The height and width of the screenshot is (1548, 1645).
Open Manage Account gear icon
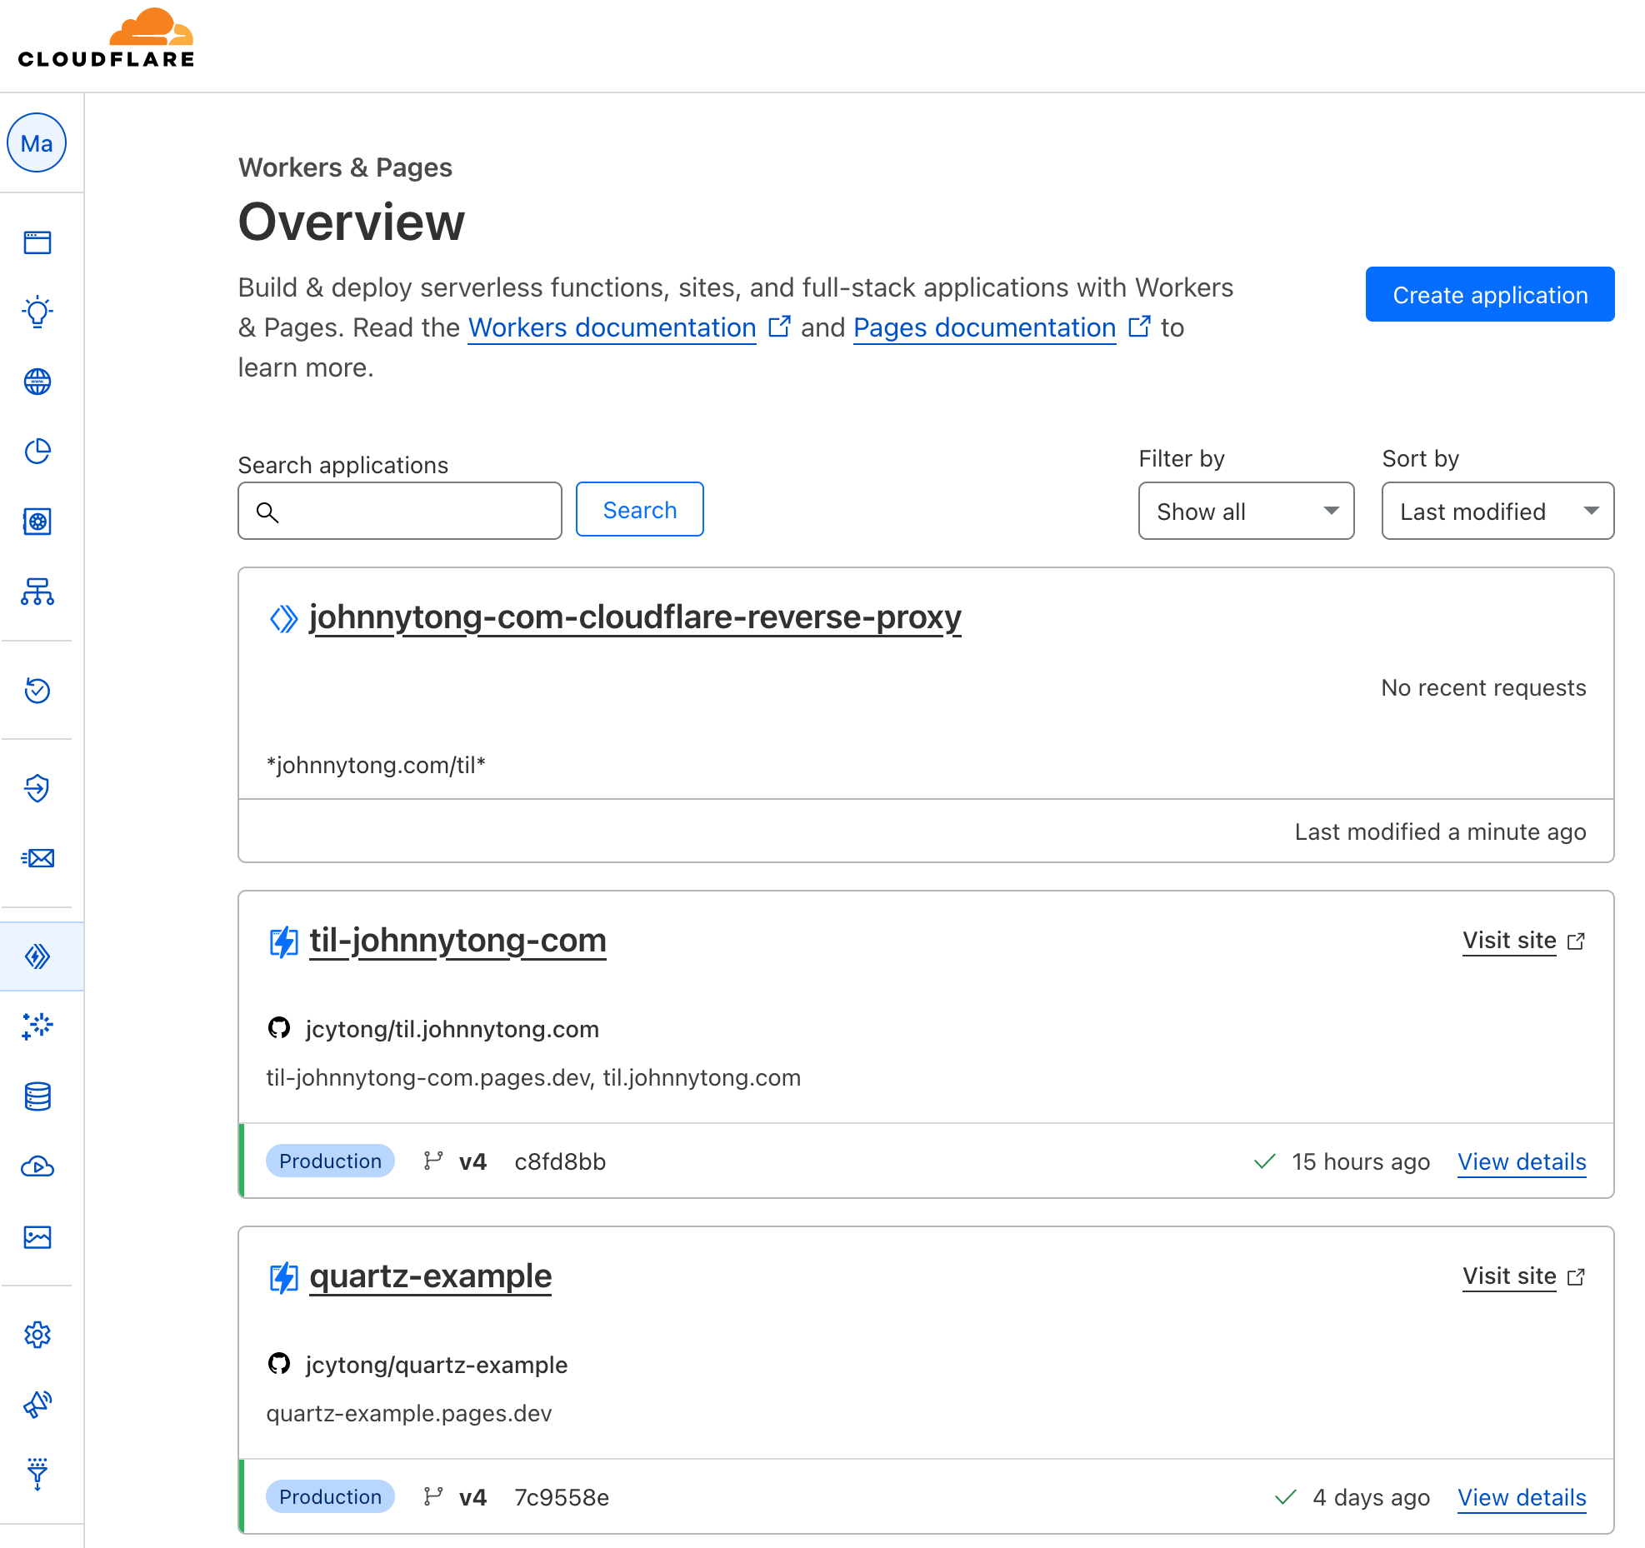pyautogui.click(x=37, y=1335)
